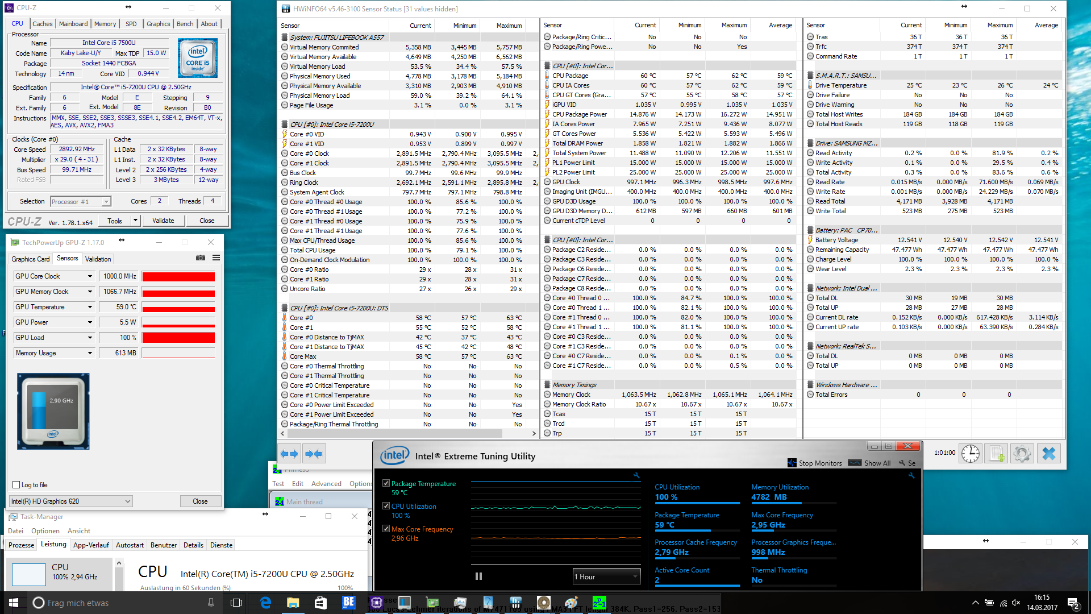Toggle the Max Core Frequency checkbox
This screenshot has height=614, width=1091.
click(x=386, y=529)
